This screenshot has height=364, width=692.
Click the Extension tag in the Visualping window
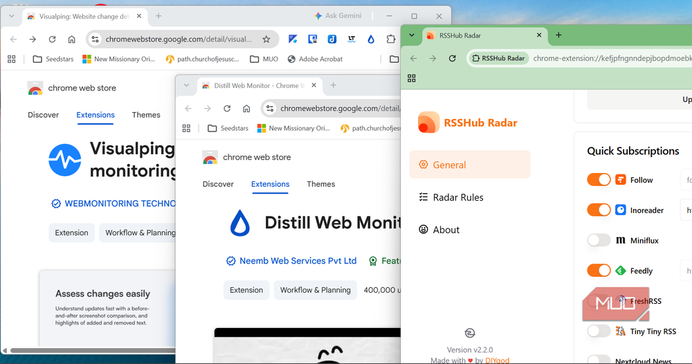(x=71, y=233)
